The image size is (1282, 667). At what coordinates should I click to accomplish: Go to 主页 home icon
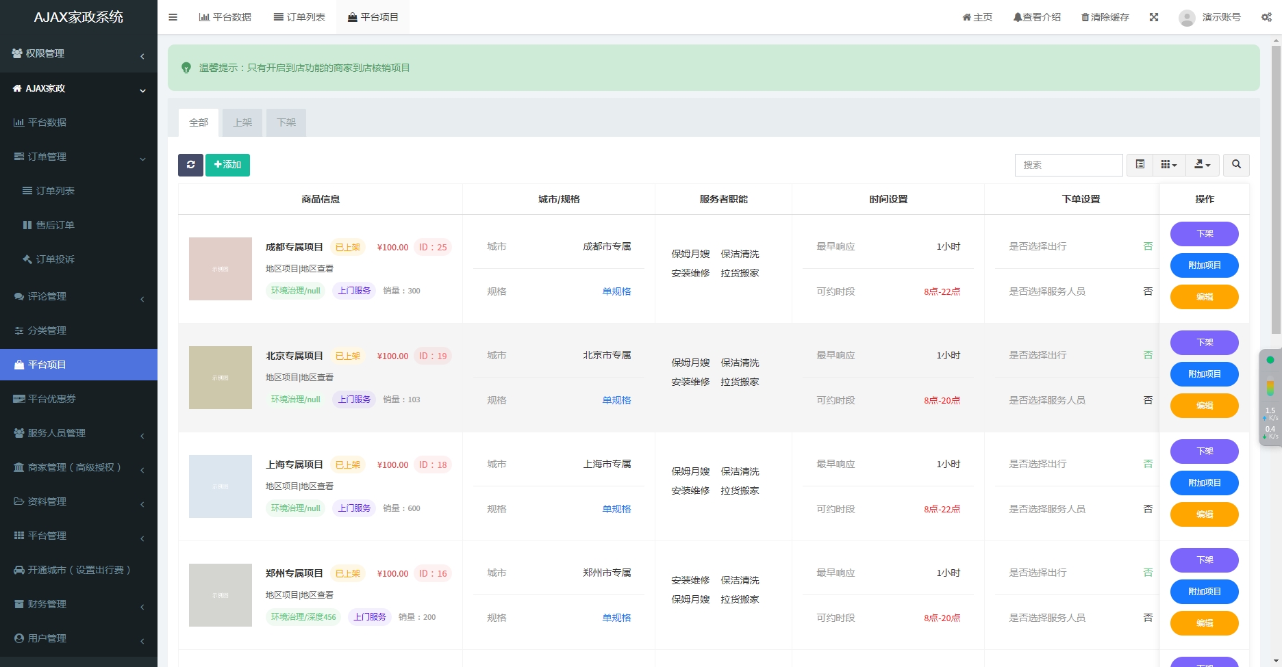click(x=977, y=17)
